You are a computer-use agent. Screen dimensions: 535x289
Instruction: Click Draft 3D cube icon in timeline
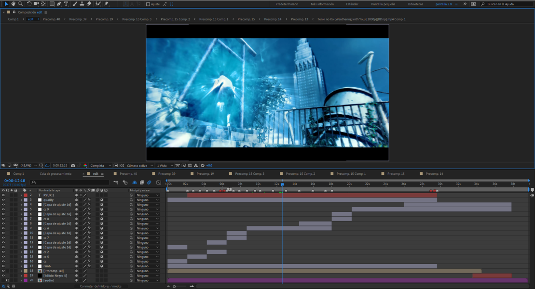tap(125, 183)
